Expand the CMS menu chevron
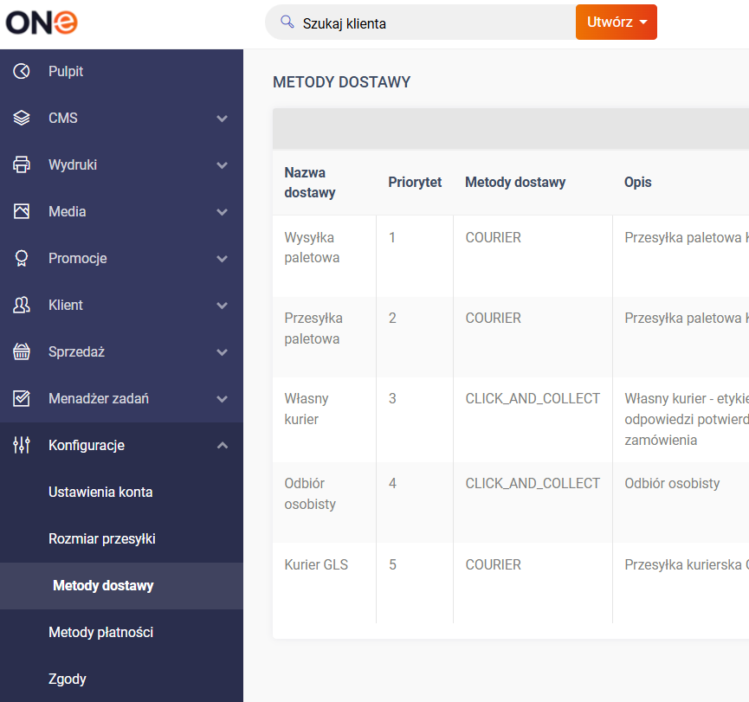This screenshot has width=749, height=702. 223,119
